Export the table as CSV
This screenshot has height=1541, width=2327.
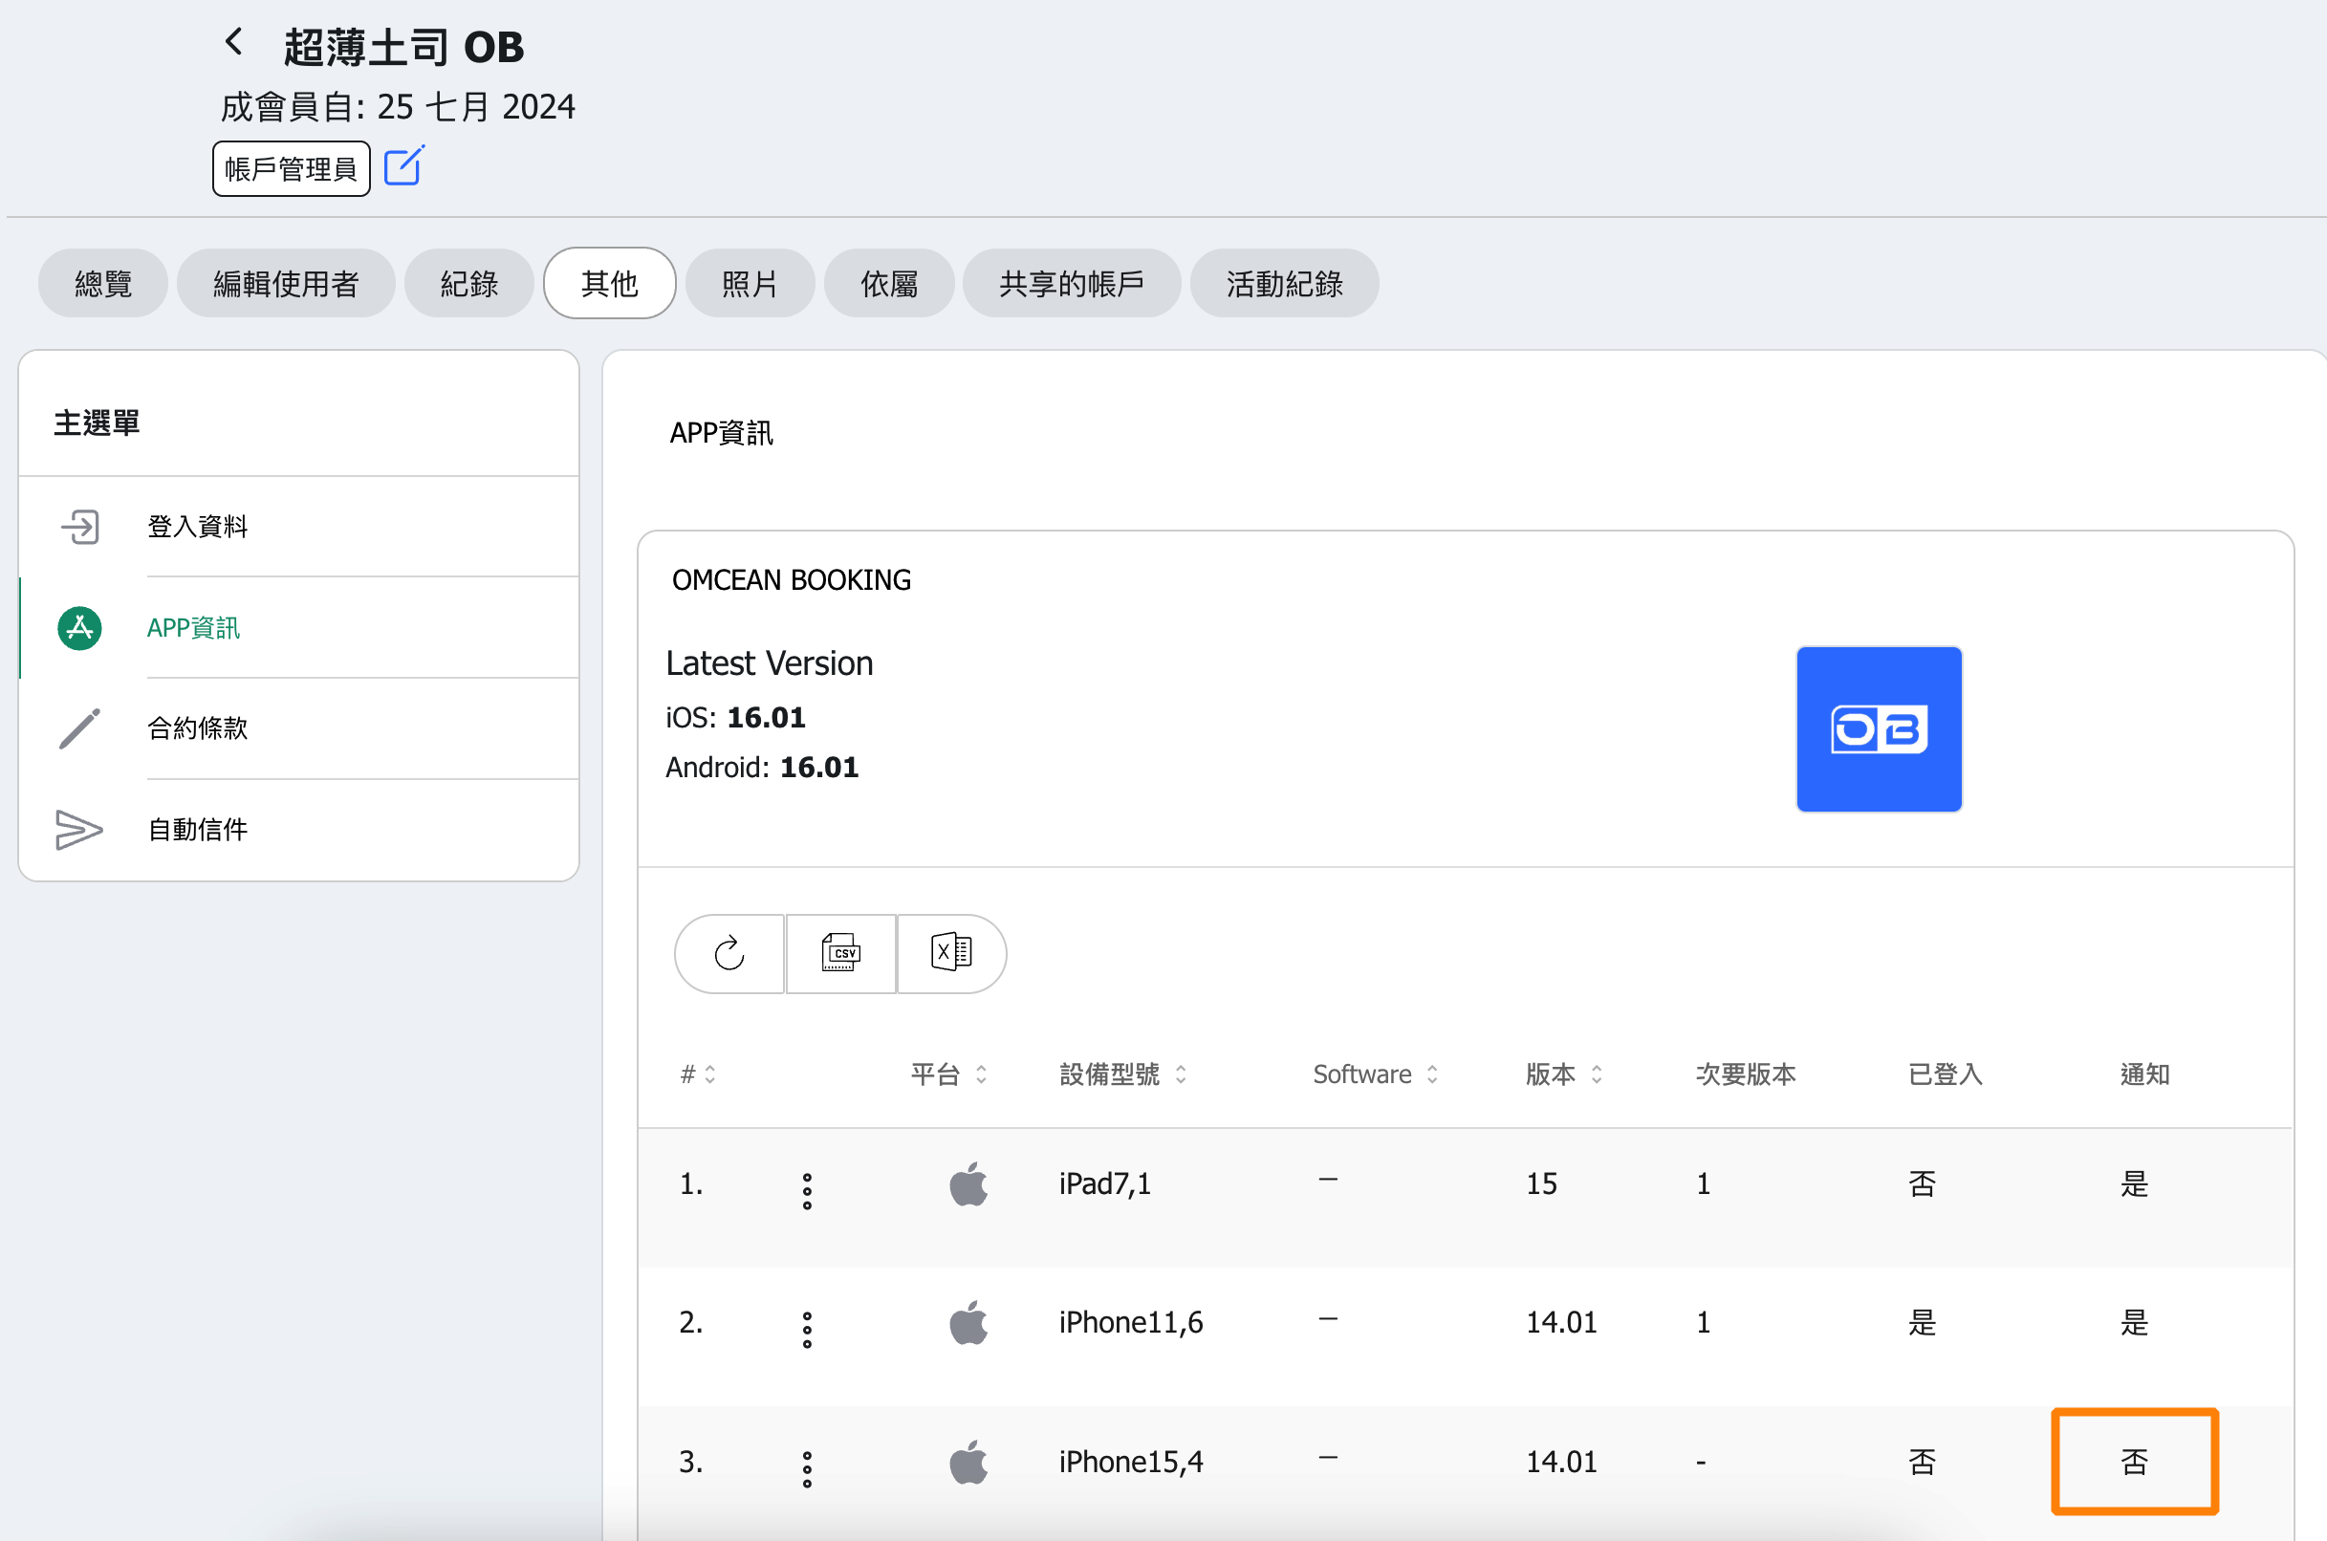coord(840,953)
